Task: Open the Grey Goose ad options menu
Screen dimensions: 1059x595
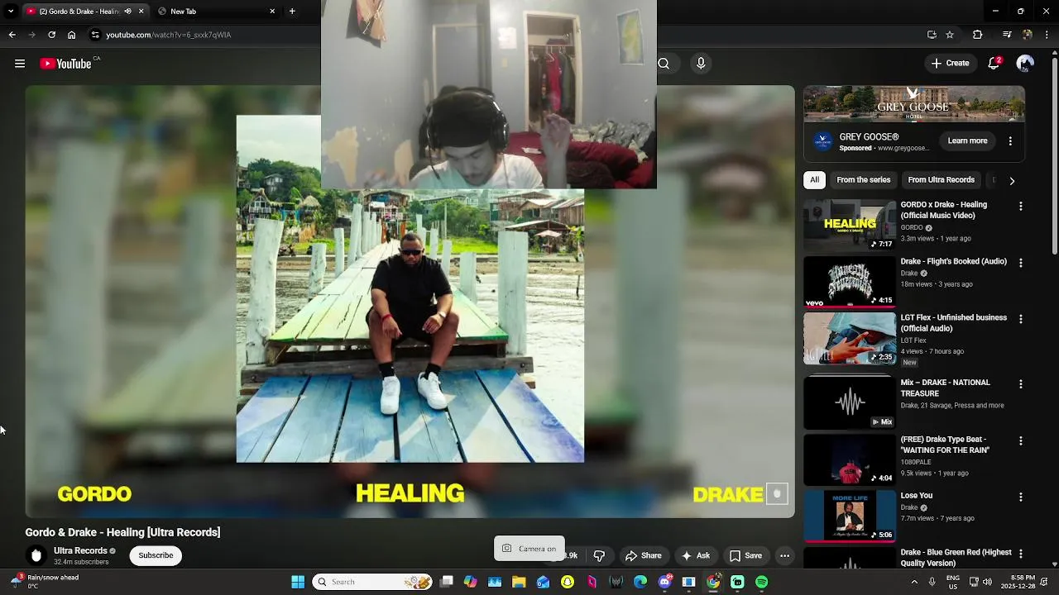Action: click(x=1010, y=141)
